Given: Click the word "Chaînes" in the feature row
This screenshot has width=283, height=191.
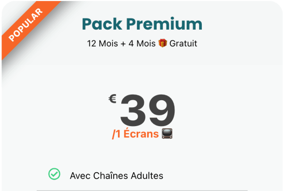Looking at the screenshot, I should 110,176.
